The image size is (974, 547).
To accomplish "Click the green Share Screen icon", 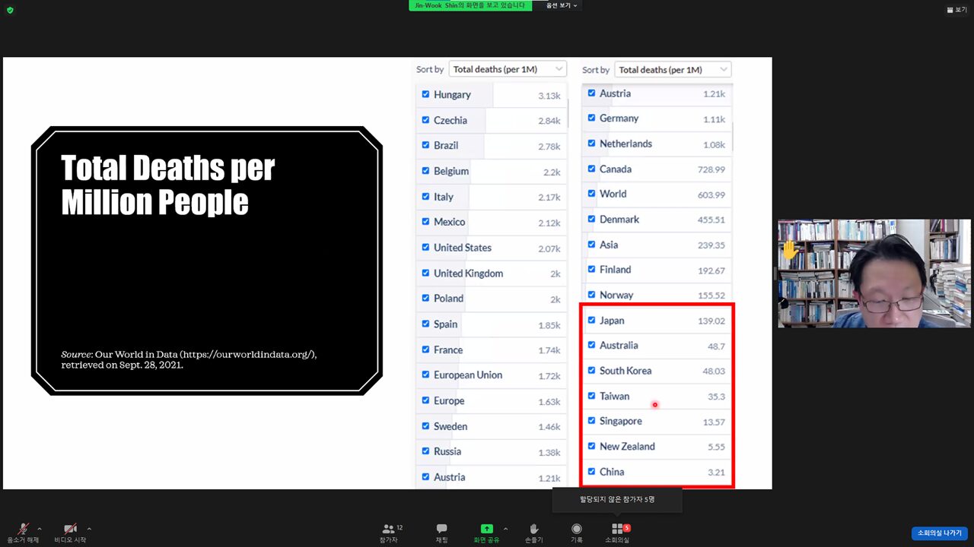I will tap(486, 530).
